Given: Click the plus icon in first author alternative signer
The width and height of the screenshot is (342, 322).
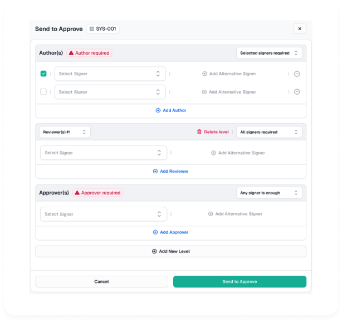Looking at the screenshot, I should click(204, 74).
